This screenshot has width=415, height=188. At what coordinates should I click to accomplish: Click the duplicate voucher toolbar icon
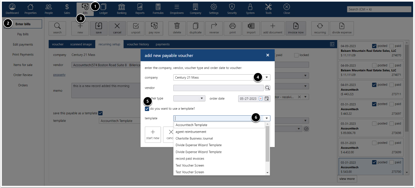click(195, 28)
